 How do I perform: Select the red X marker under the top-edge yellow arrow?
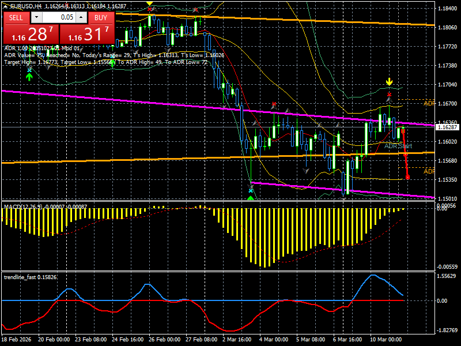coord(149,9)
